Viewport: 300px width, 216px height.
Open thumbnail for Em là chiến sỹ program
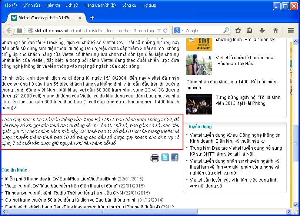(x=199, y=44)
